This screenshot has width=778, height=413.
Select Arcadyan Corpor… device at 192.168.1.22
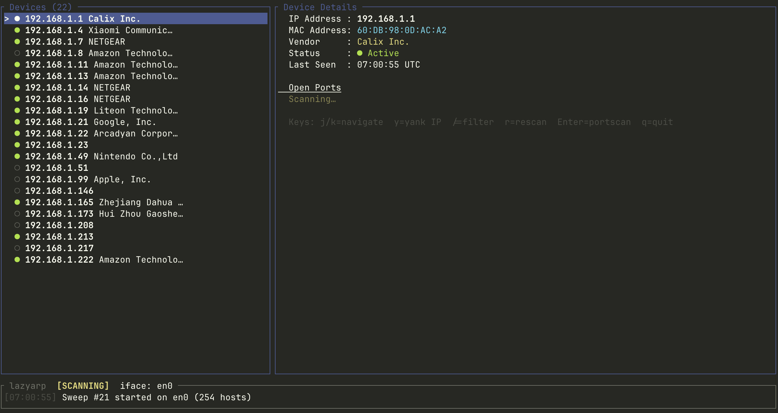tap(101, 133)
